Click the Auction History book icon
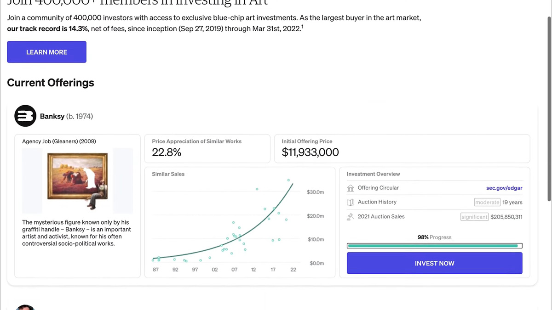552x310 pixels. 351,203
